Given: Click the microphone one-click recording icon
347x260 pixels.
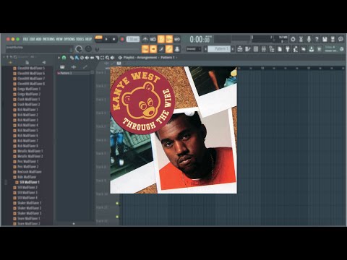Looking at the screenshot, I should pos(309,39).
